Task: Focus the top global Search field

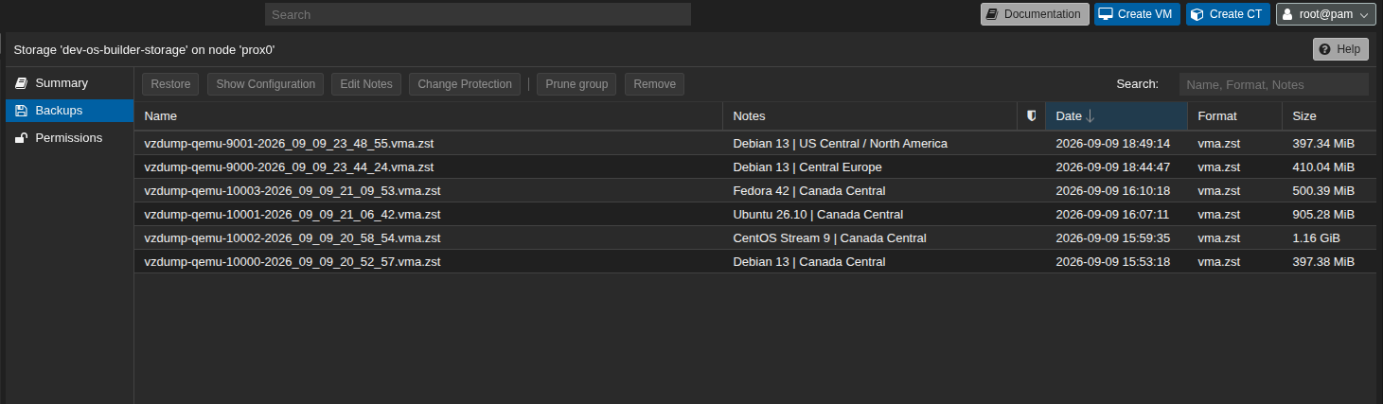Action: click(x=478, y=14)
